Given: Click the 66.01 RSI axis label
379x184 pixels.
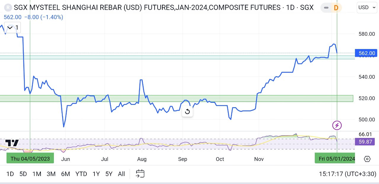Looking at the screenshot, I should (365, 134).
